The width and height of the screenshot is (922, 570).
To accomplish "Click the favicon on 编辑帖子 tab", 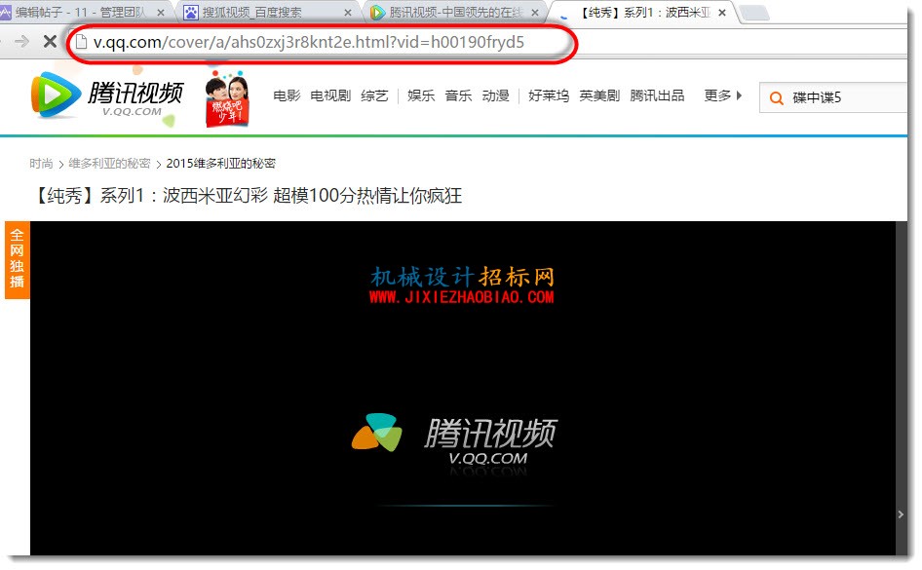I will click(x=5, y=13).
